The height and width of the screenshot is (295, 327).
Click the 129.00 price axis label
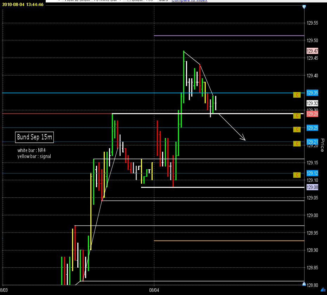(x=312, y=215)
